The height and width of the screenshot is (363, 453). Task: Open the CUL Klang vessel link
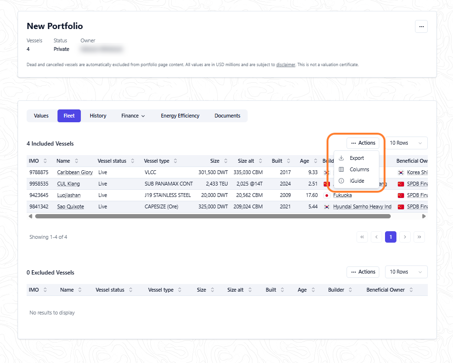(68, 184)
